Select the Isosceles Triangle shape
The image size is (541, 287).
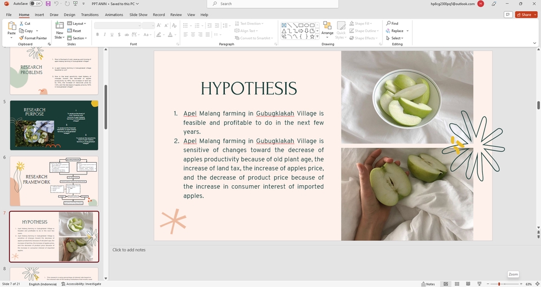point(284,31)
